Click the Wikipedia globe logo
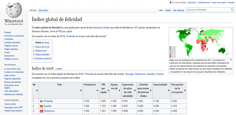Image resolution: width=236 pixels, height=115 pixels. point(14,10)
